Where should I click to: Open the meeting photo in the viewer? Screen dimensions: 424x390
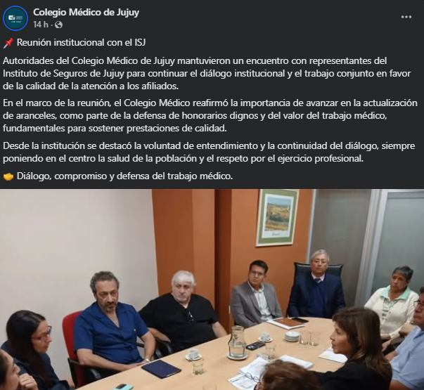(212, 290)
